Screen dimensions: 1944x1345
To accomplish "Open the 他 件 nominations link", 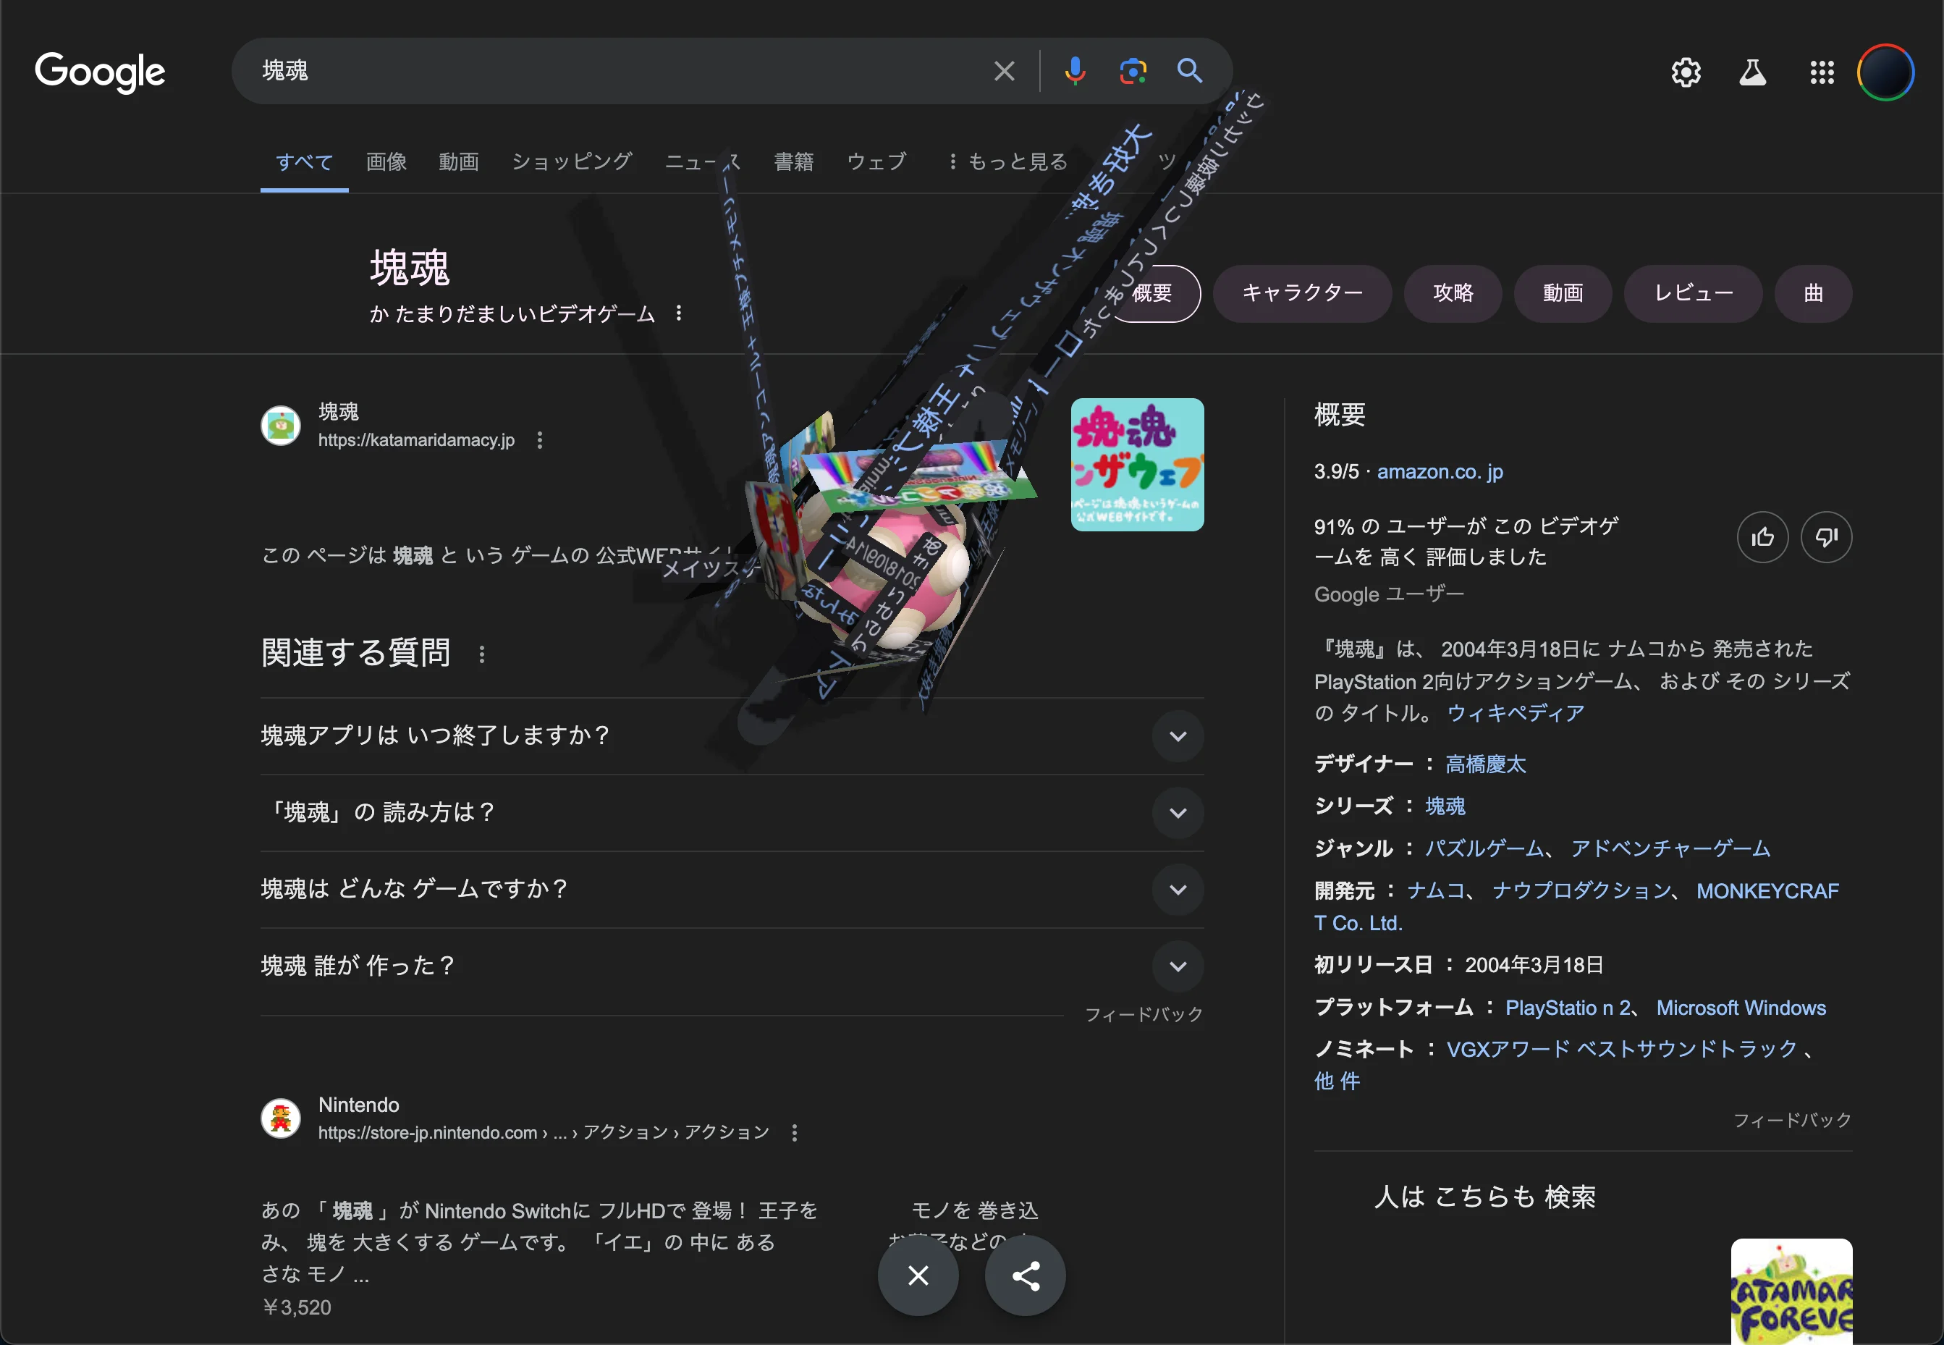I will click(1337, 1082).
